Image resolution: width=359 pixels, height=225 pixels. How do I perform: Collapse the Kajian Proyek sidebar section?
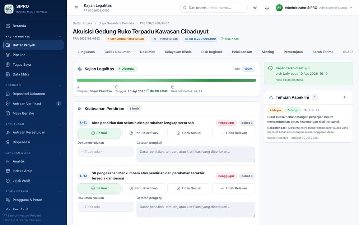tap(60, 37)
